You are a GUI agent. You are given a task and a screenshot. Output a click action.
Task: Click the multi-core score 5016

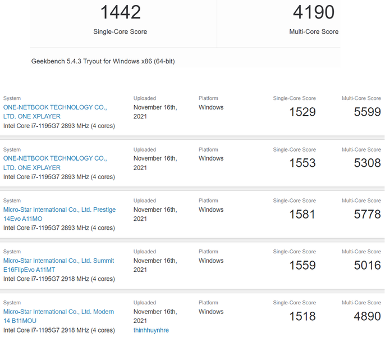click(367, 266)
